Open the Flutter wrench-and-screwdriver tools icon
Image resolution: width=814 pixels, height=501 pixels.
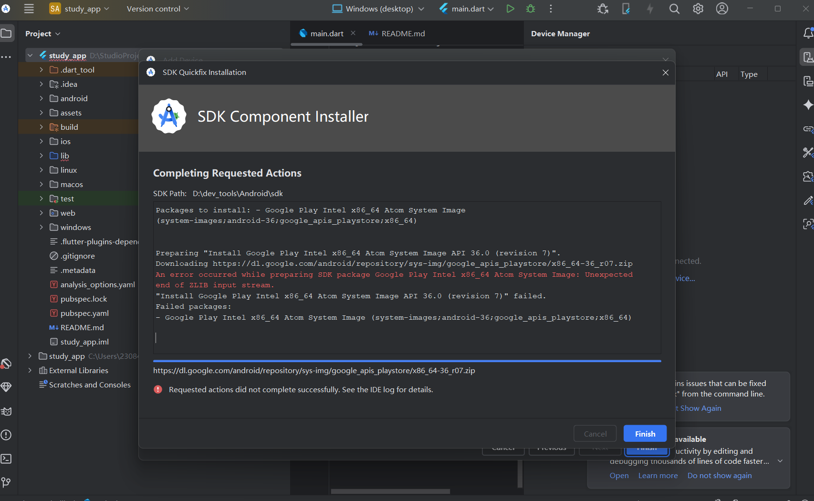[808, 153]
